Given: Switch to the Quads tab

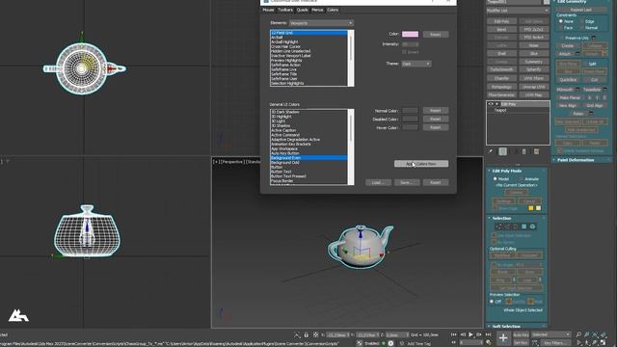Looking at the screenshot, I should point(302,10).
